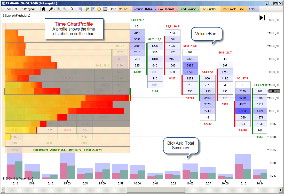Click the 6750 volume cell
284x194 pixels.
pyautogui.click(x=243, y=98)
